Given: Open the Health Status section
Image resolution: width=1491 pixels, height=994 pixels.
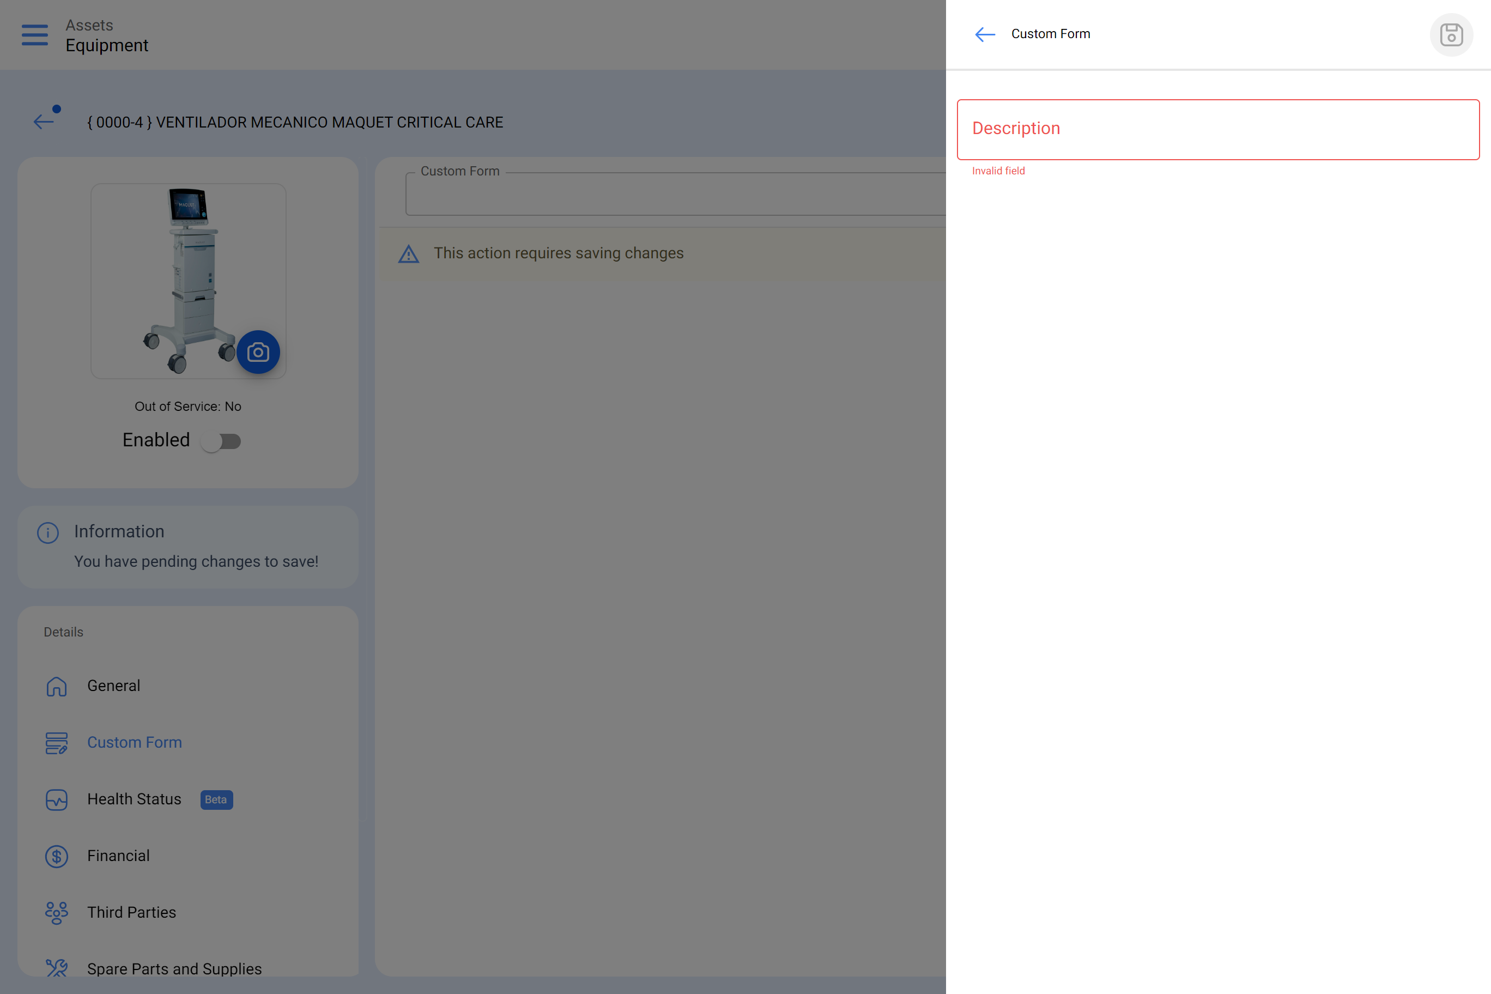Looking at the screenshot, I should (187, 799).
